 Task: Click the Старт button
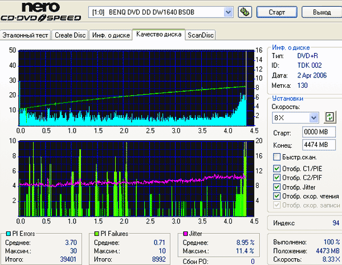277,12
